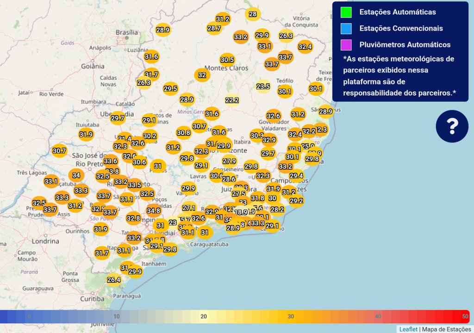This screenshot has height=333, width=474.
Task: Click the 30.7 marker near Três Lagoas
Action: 59,150
